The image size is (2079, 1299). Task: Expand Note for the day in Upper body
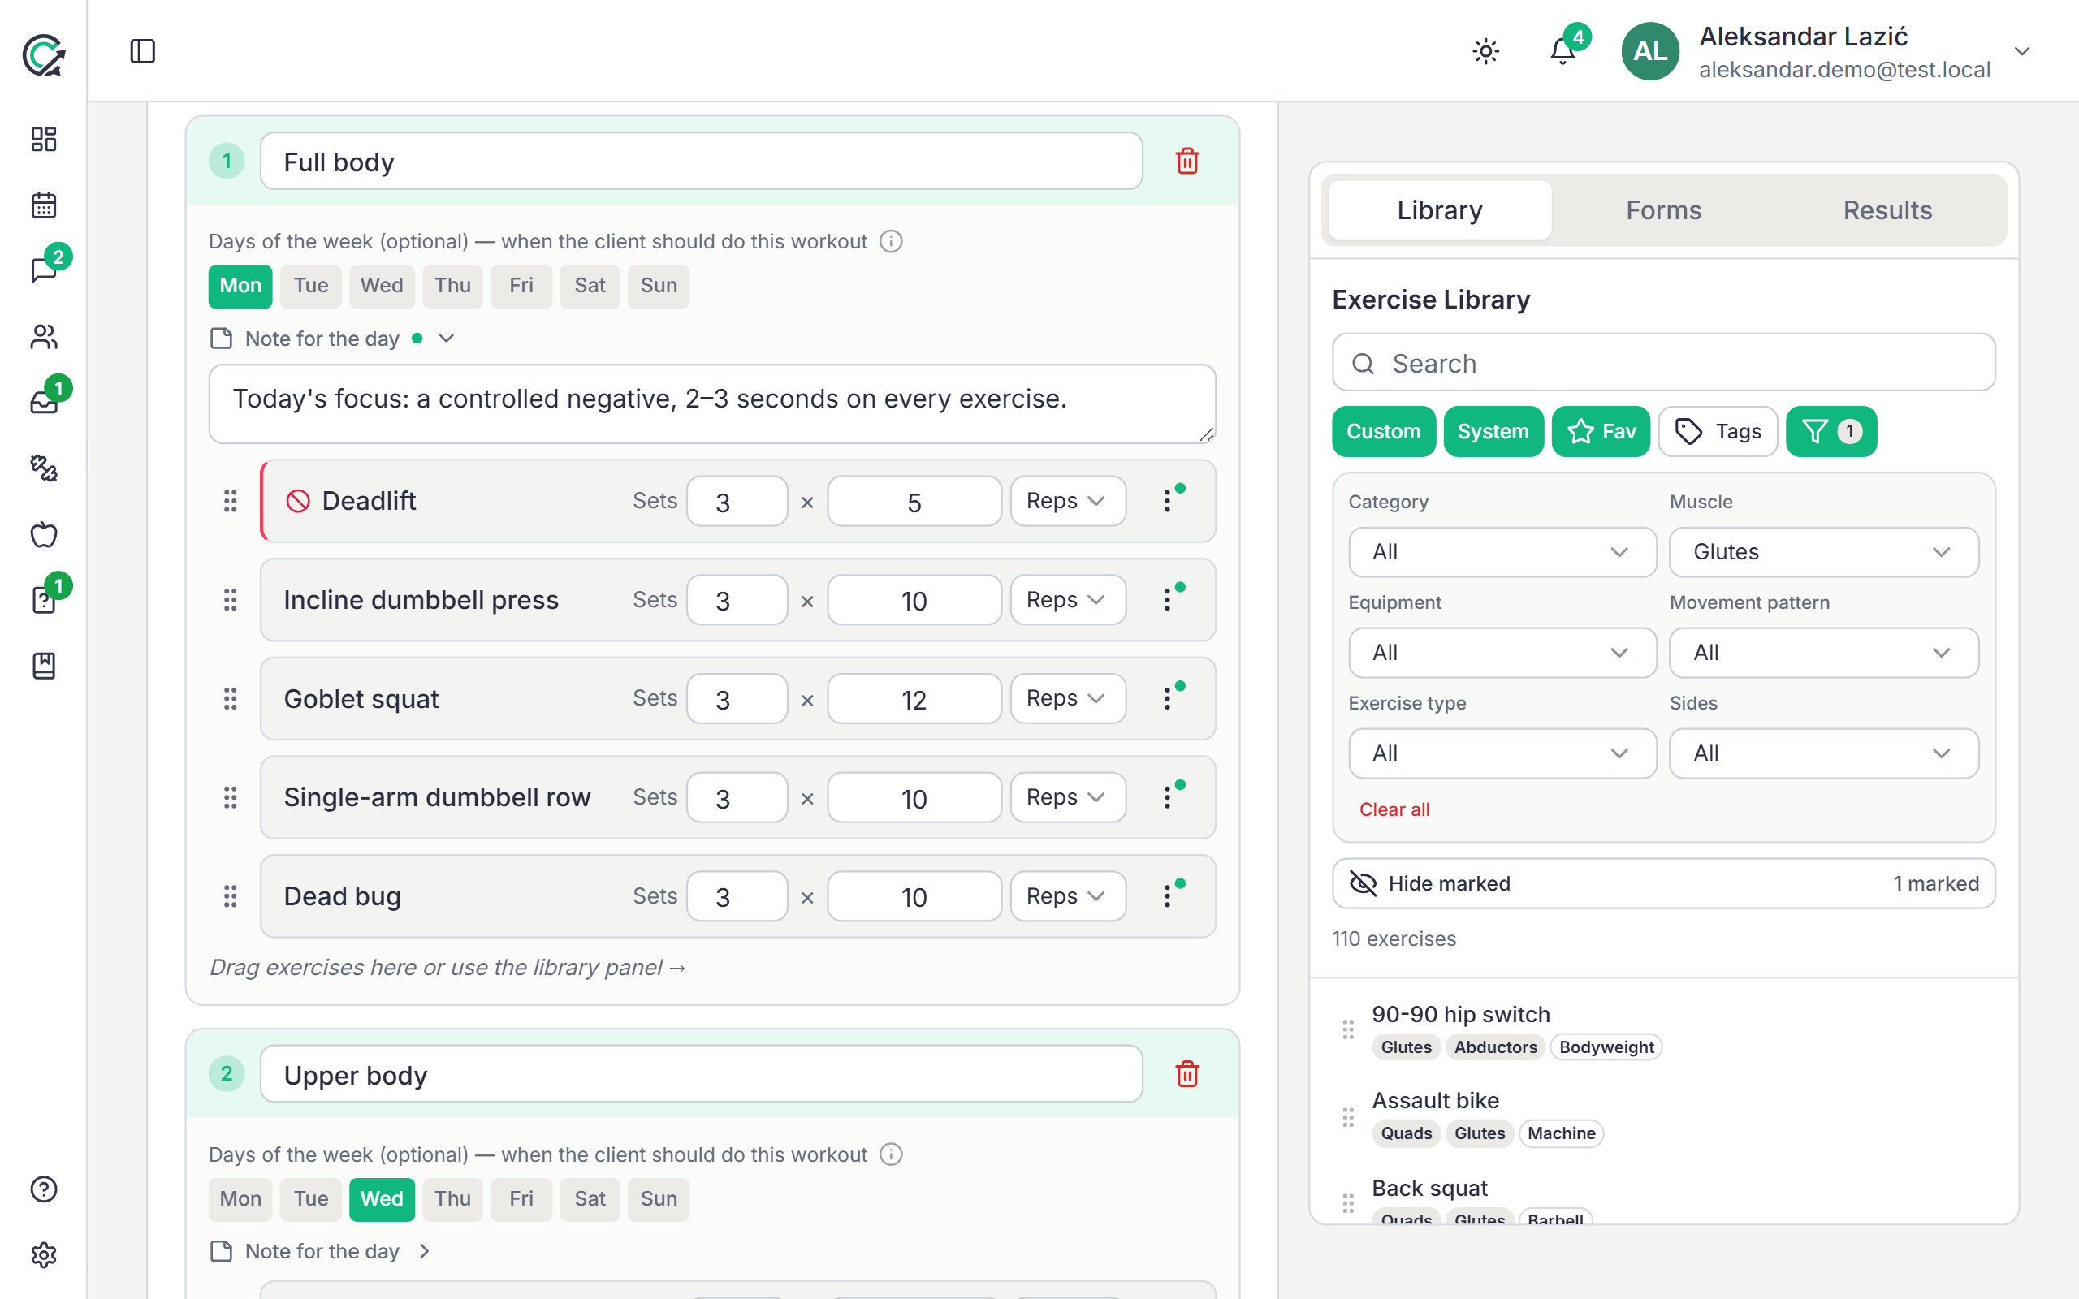[x=320, y=1252]
